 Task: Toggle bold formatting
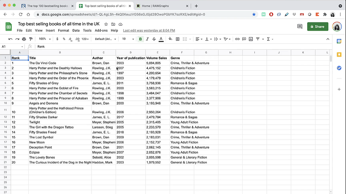click(141, 39)
